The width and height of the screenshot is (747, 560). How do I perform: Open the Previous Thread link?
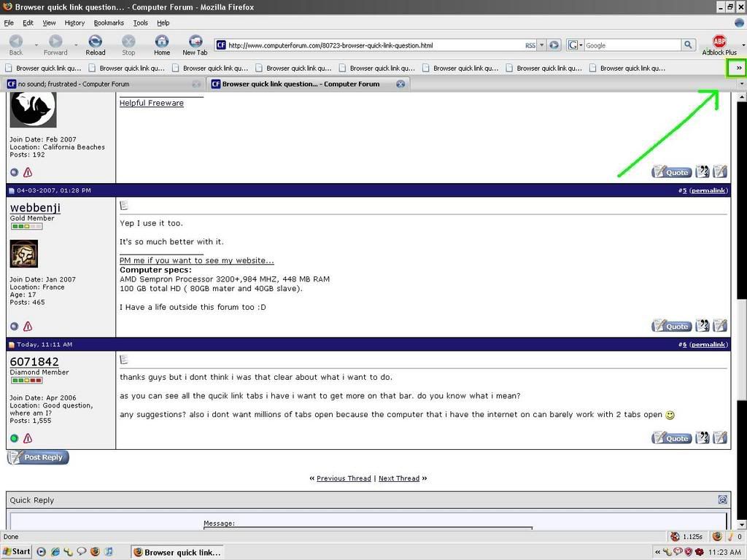344,478
